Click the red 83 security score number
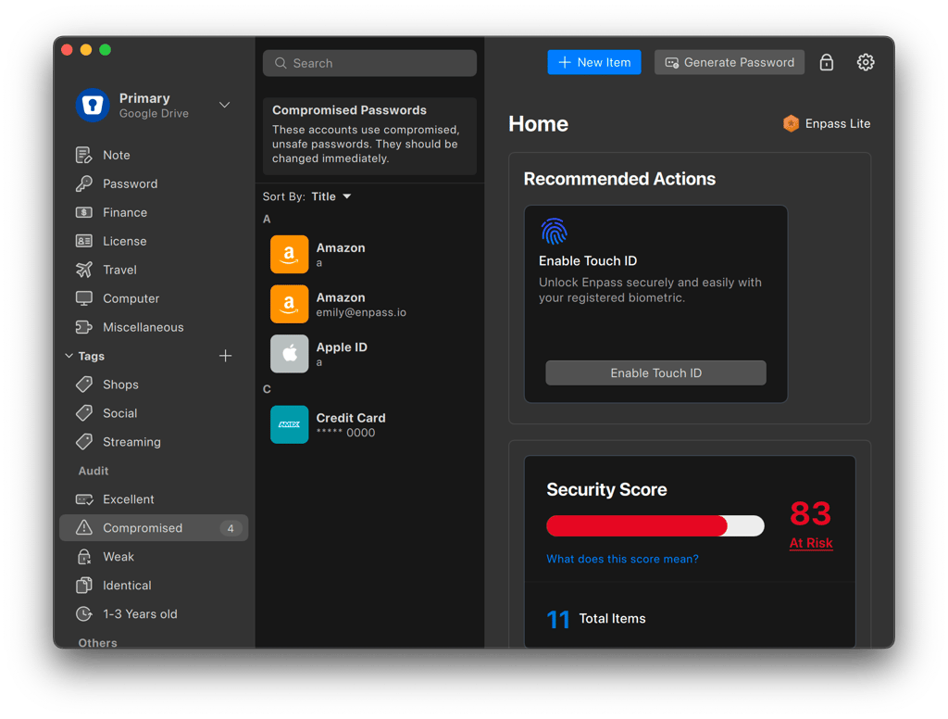 click(811, 514)
